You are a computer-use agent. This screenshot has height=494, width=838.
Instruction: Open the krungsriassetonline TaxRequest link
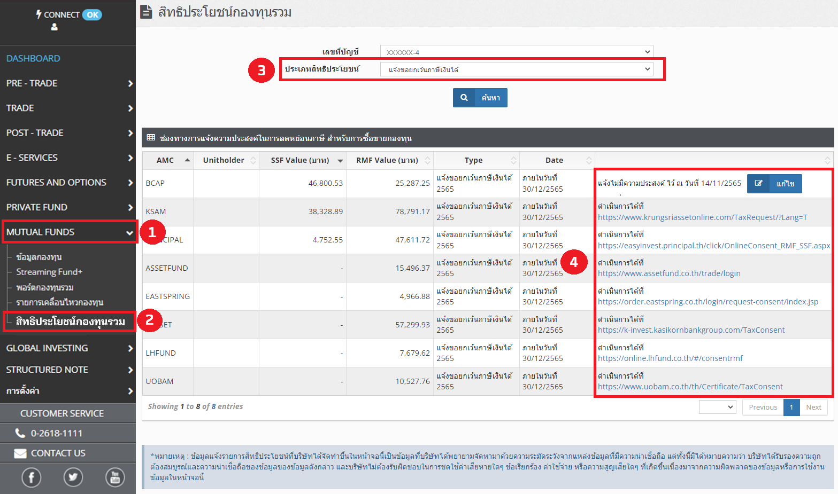coord(702,217)
